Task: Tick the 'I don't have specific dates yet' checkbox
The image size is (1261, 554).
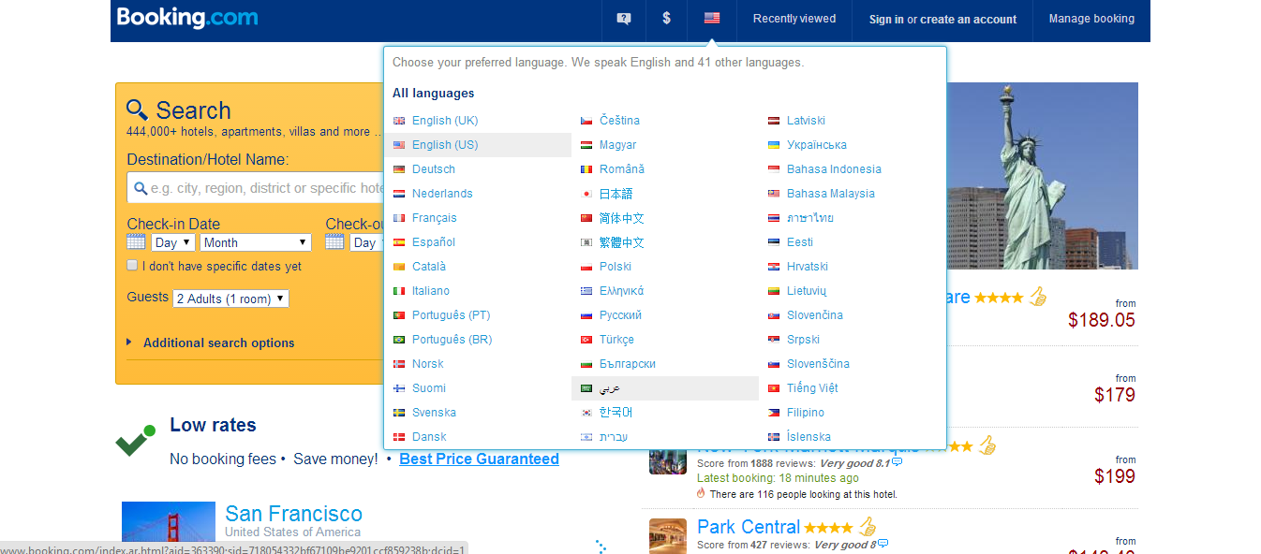Action: (132, 266)
